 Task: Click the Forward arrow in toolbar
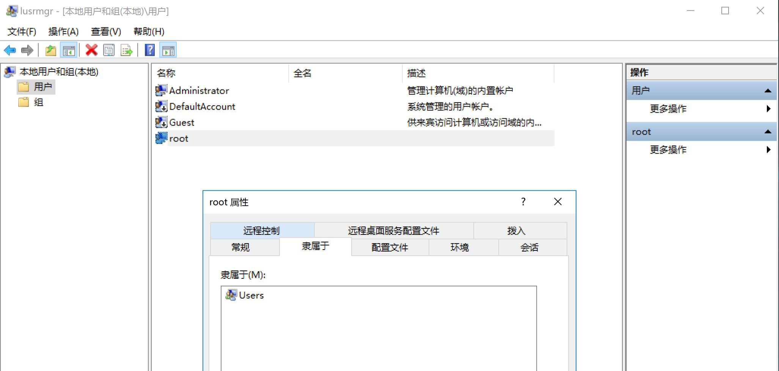(x=27, y=50)
